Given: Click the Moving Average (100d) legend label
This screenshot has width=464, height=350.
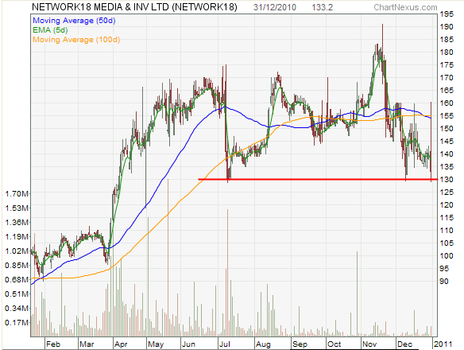Looking at the screenshot, I should tap(76, 40).
